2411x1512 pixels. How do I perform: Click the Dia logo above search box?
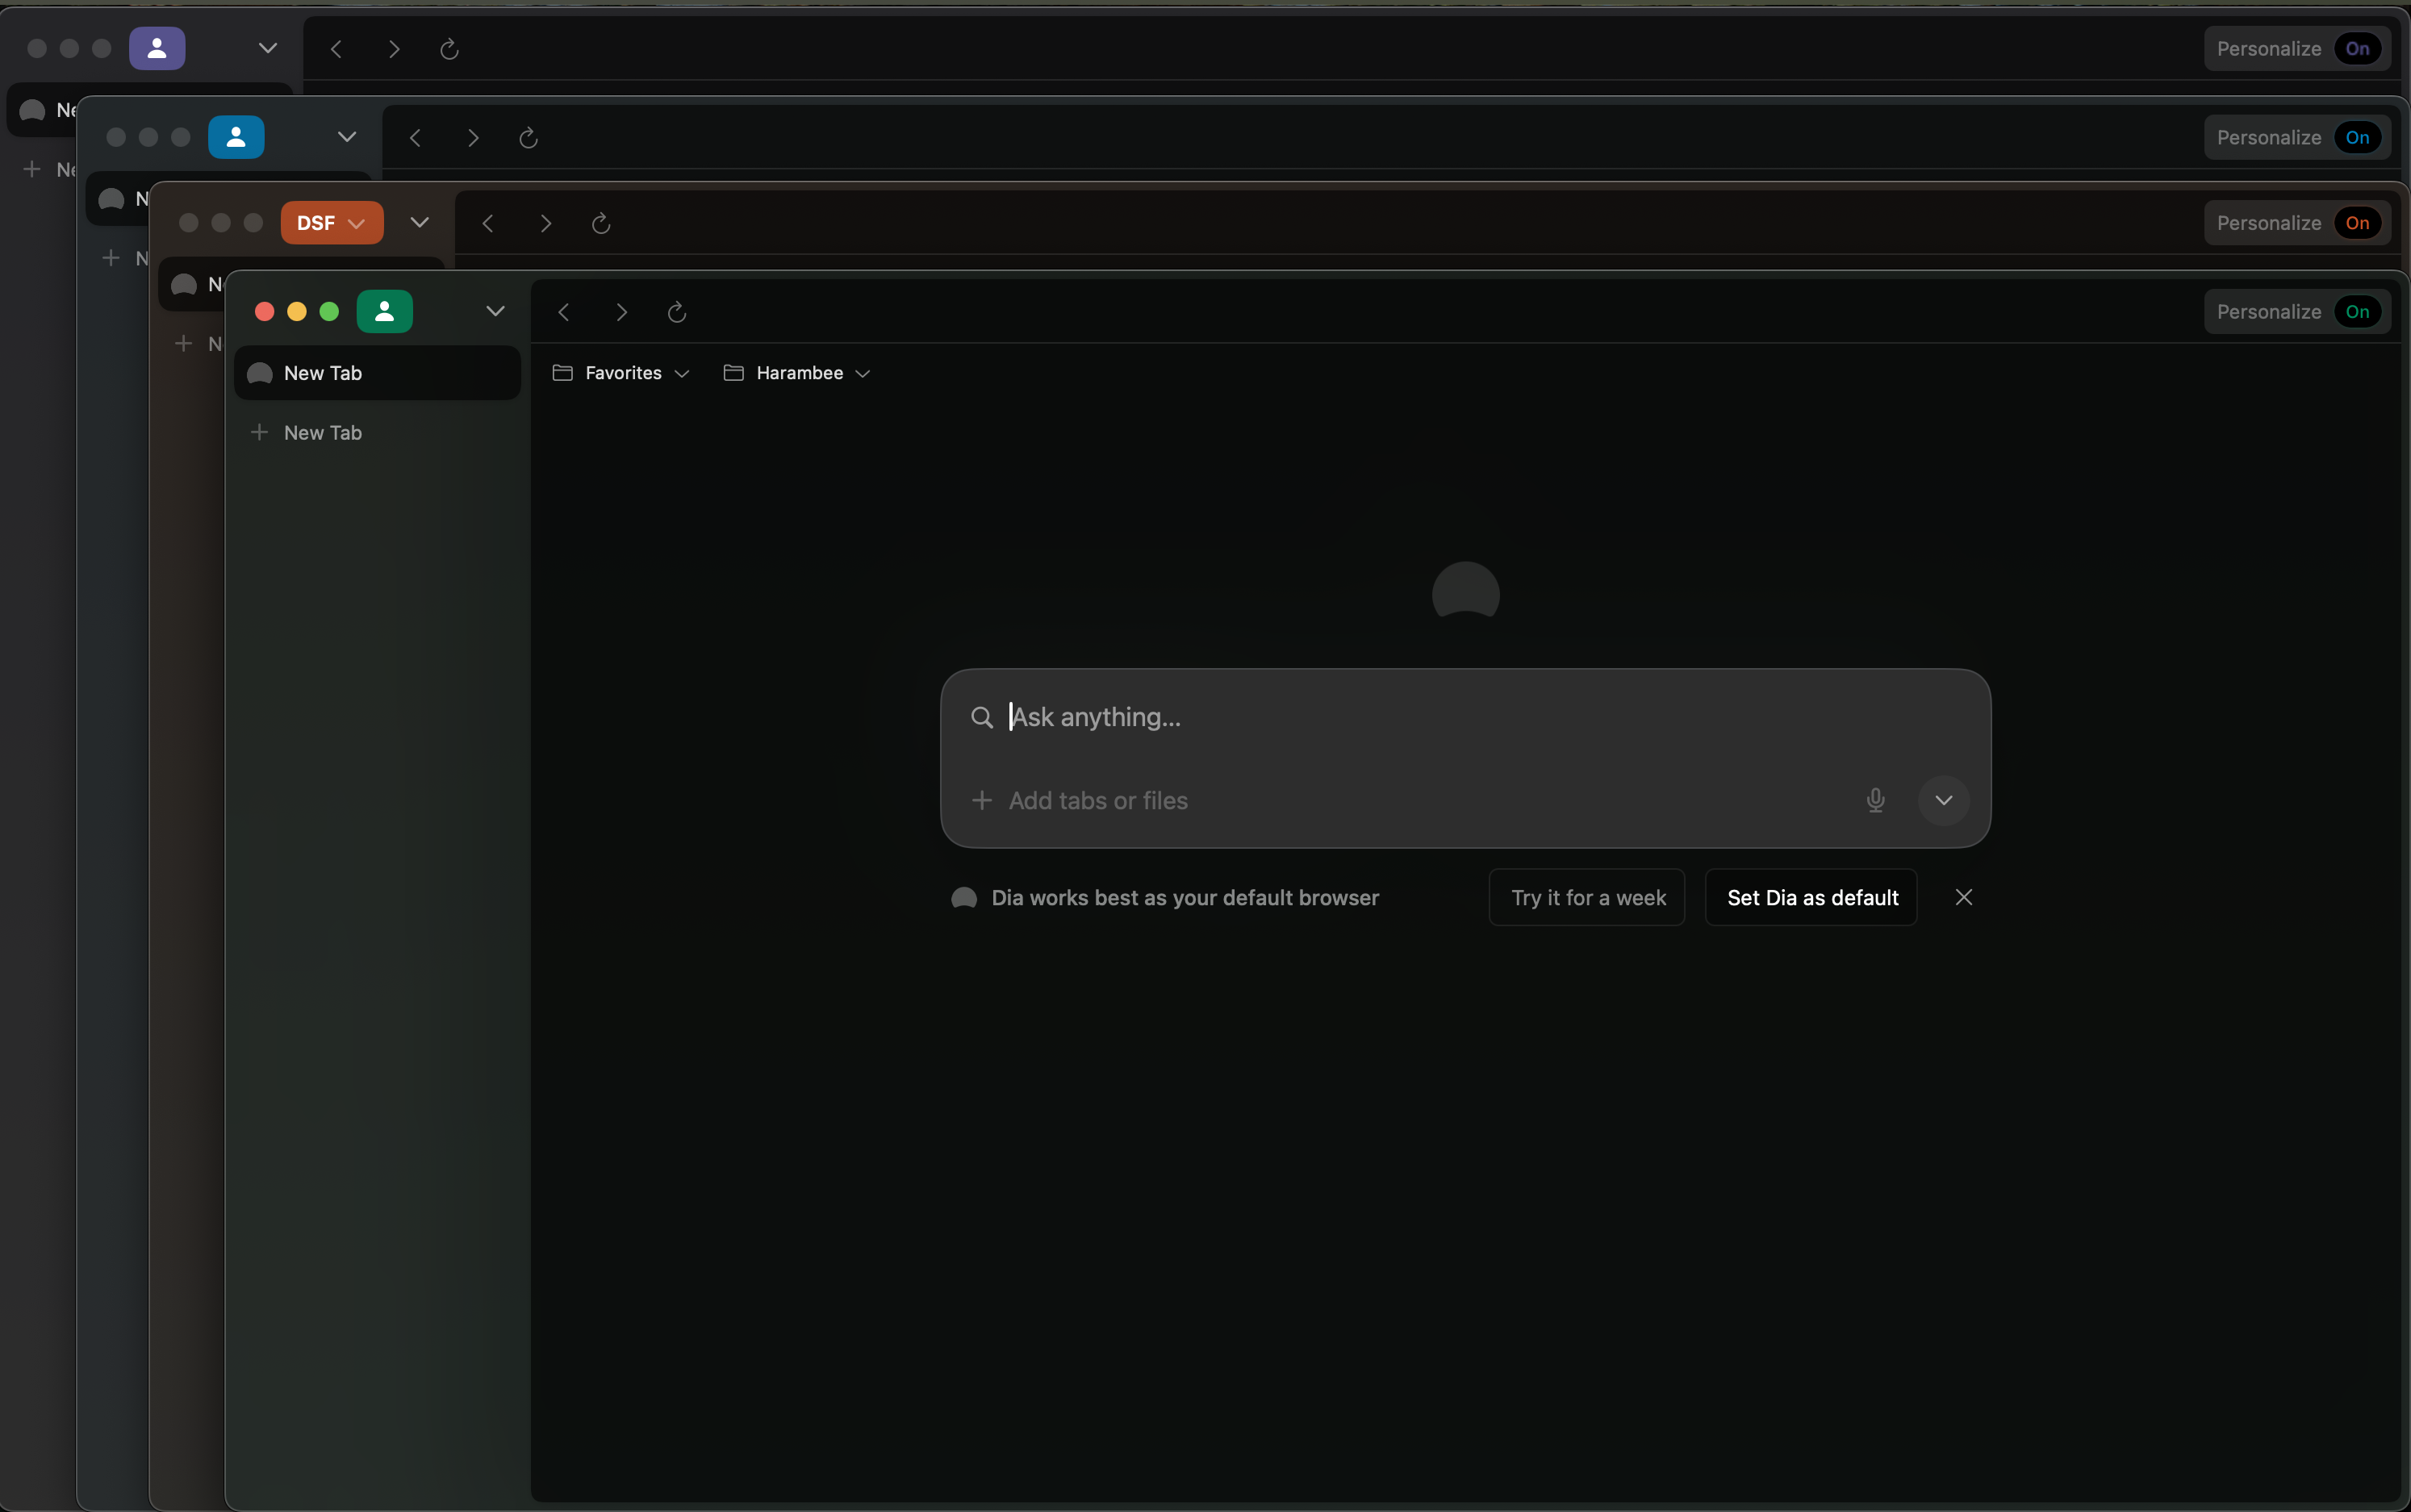[1465, 590]
